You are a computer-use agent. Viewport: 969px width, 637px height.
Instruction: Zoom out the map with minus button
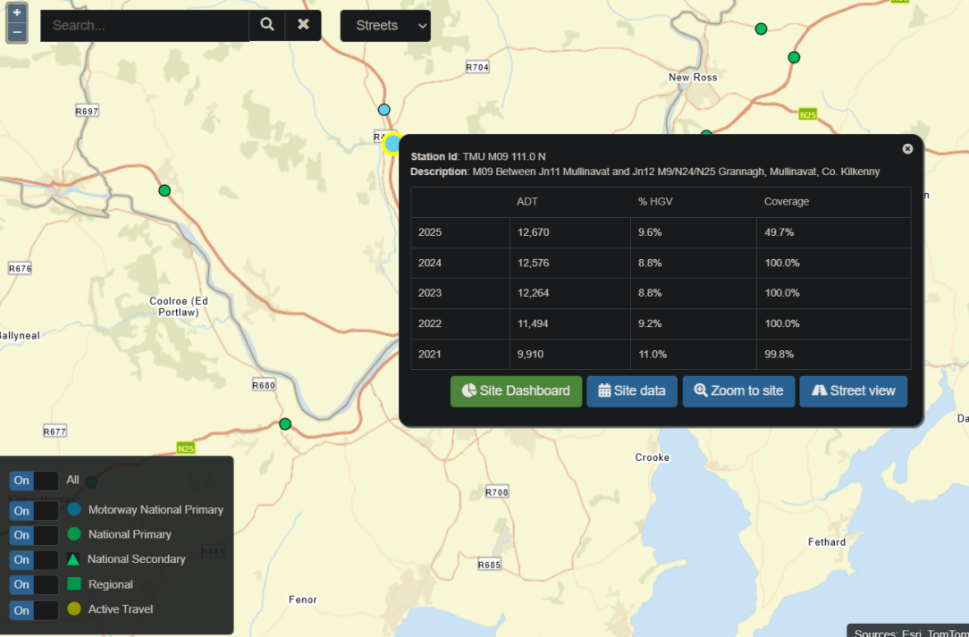[x=17, y=32]
